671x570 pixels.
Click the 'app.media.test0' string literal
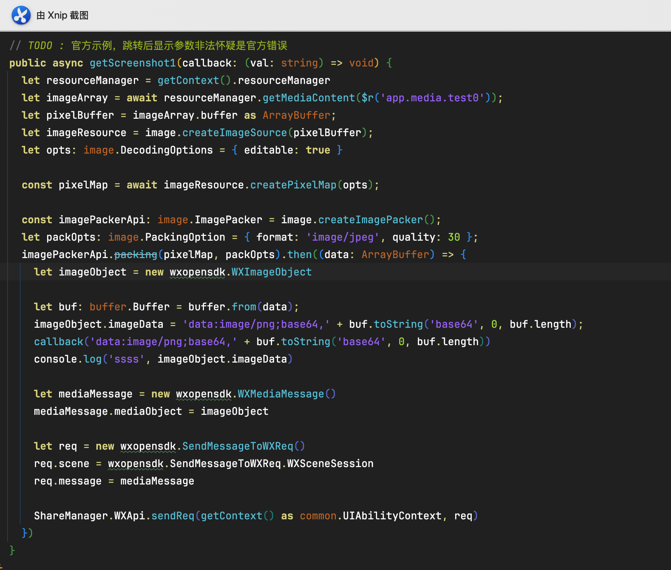click(433, 98)
